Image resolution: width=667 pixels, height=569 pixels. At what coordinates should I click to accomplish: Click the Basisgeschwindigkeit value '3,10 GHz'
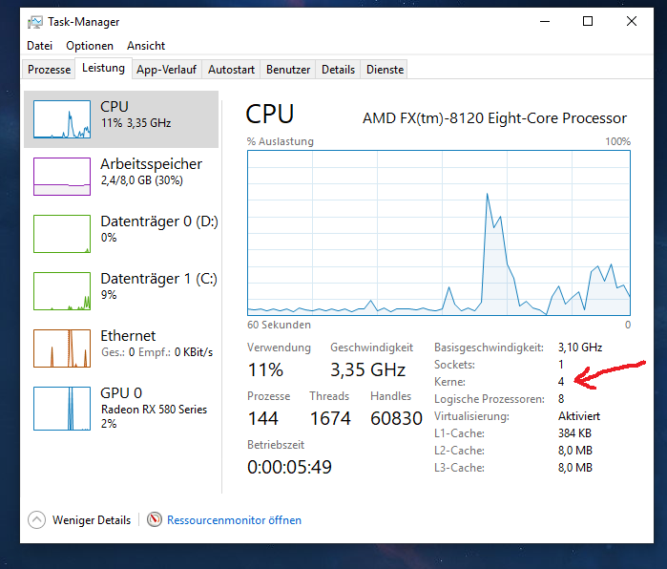(x=580, y=348)
